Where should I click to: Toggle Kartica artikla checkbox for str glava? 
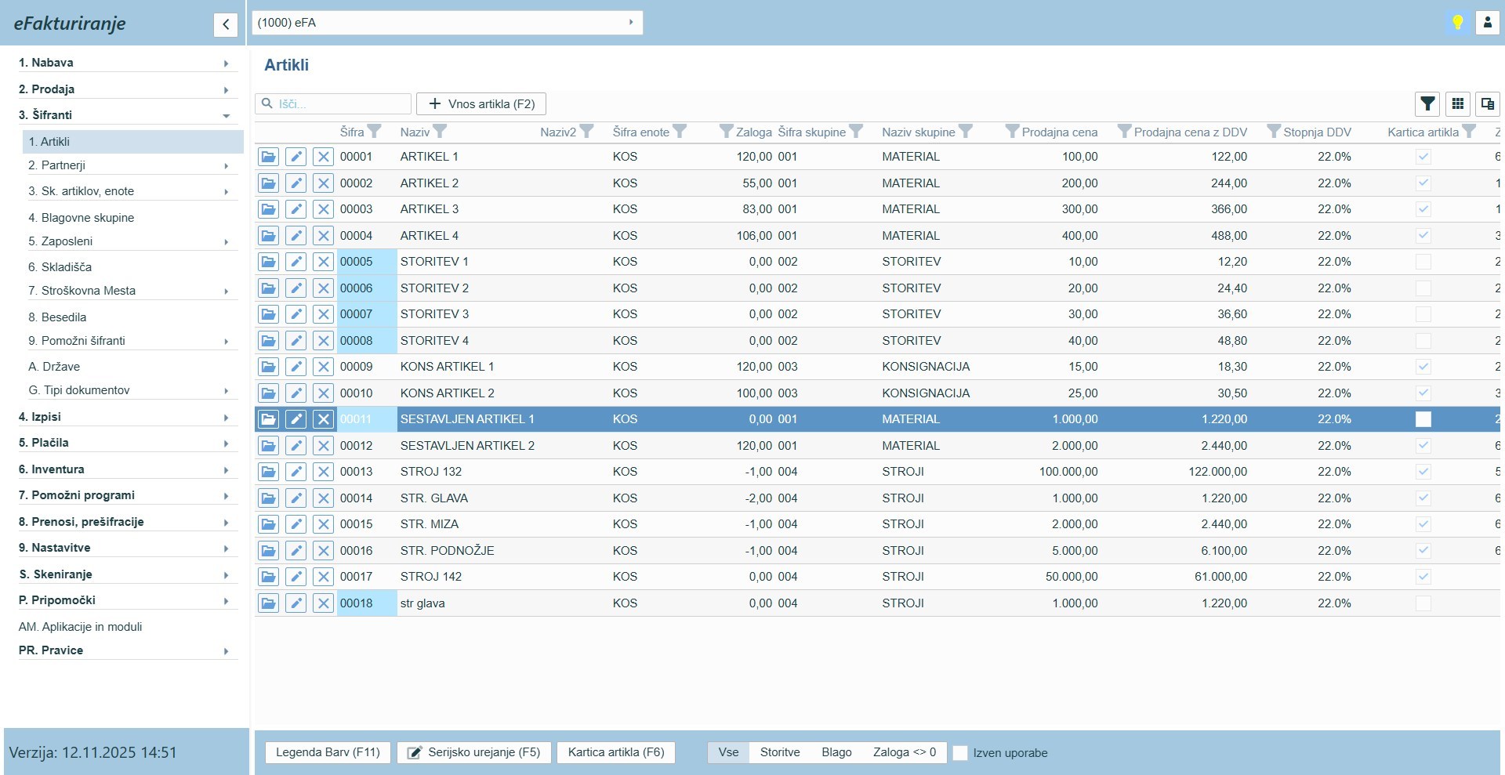[x=1423, y=603]
